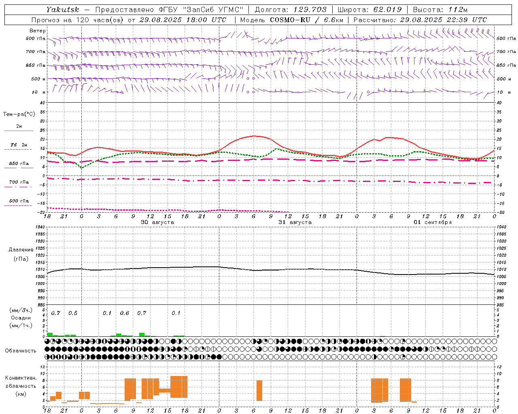Click the left '850 гПа' wind level label
The width and height of the screenshot is (518, 414).
tap(36, 65)
